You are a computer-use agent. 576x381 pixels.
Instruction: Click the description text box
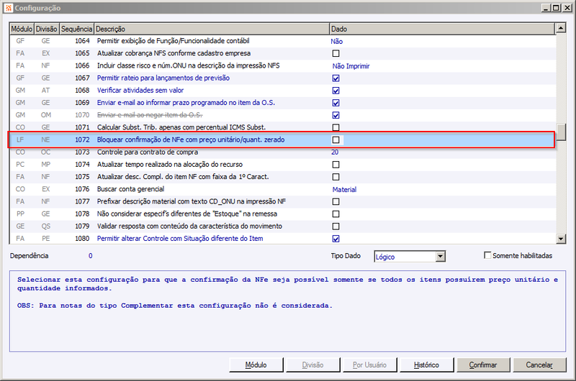(x=287, y=311)
